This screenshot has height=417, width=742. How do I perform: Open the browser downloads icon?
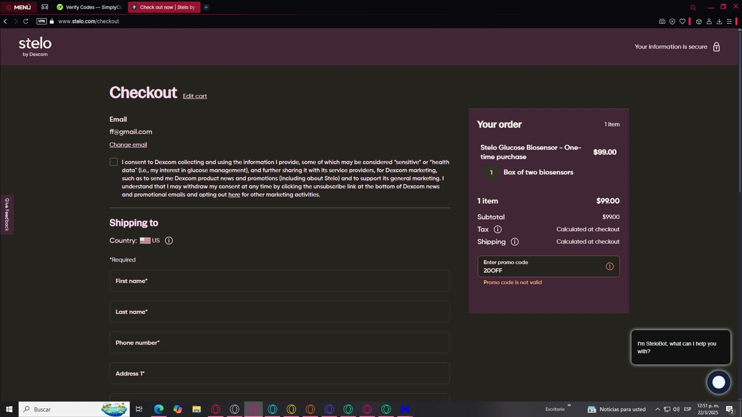pos(719,21)
